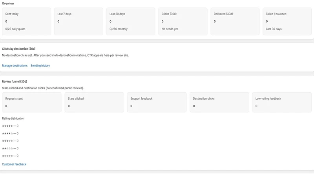Open the Sending history link
Viewport: 314px width, 176px height.
point(40,66)
